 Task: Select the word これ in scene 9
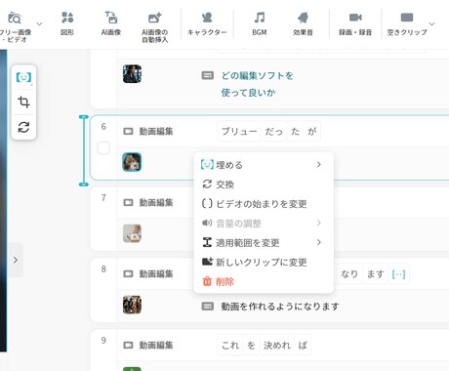[230, 345]
